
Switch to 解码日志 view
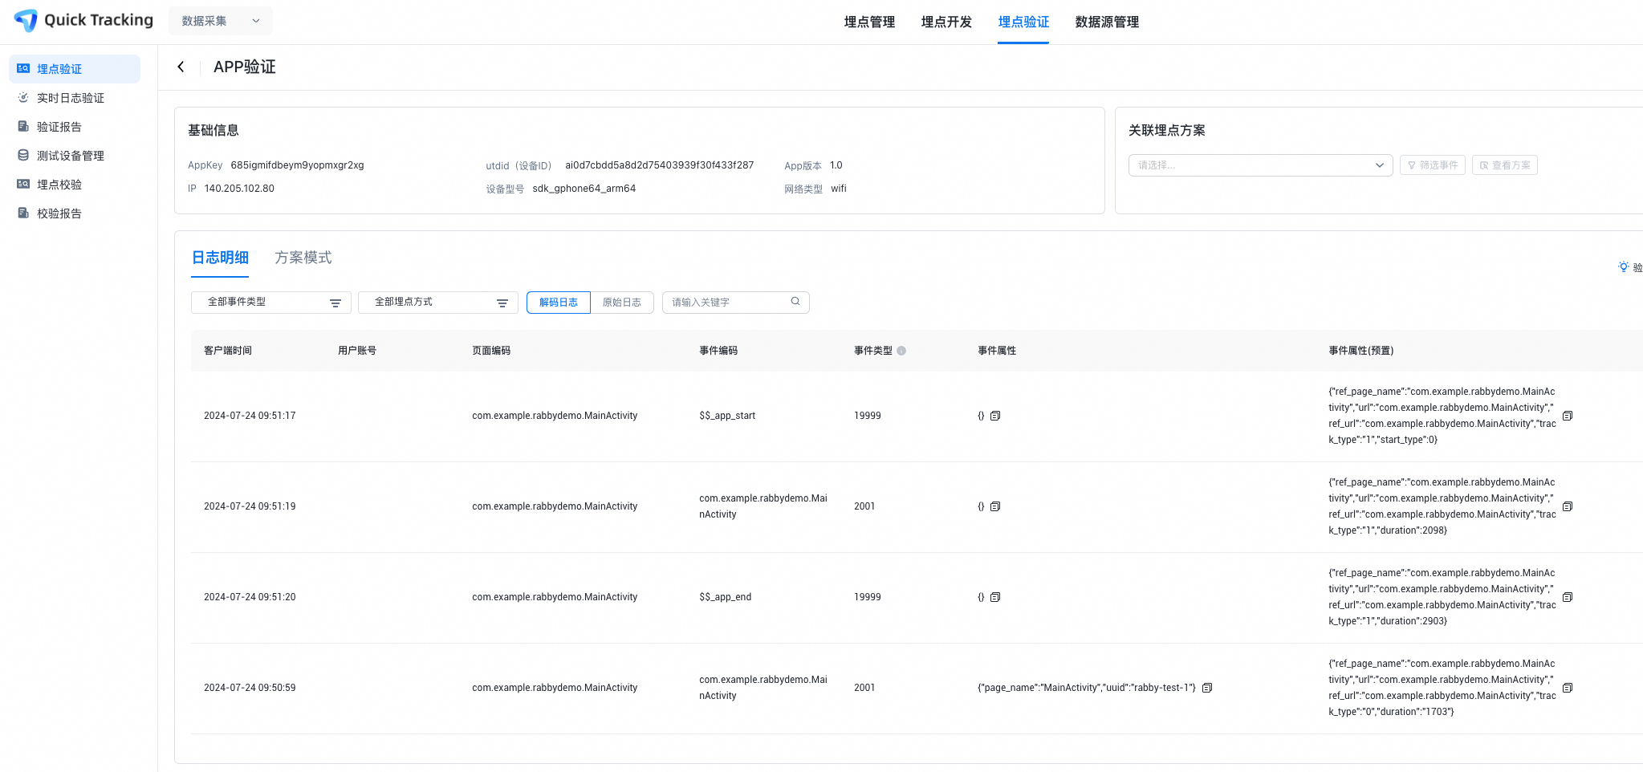[559, 303]
